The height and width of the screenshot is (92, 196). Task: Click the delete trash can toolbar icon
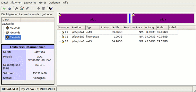click(43, 8)
